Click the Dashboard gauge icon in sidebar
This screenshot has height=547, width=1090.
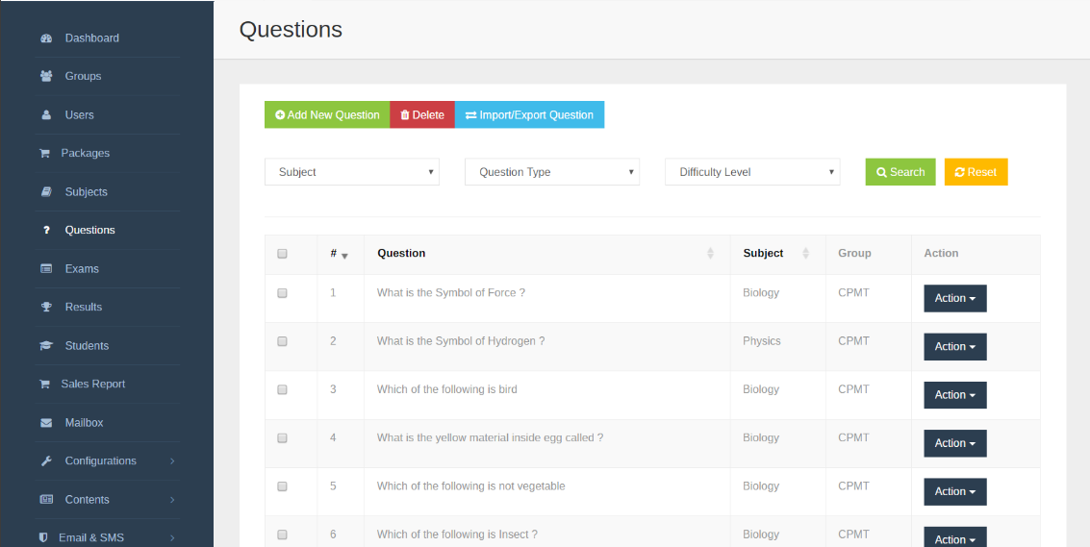tap(46, 38)
